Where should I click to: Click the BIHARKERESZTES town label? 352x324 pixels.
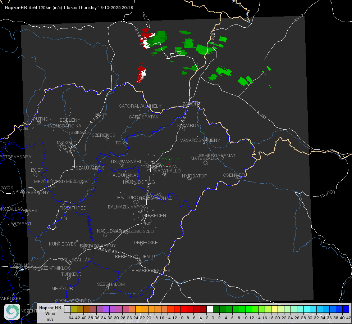151,270
